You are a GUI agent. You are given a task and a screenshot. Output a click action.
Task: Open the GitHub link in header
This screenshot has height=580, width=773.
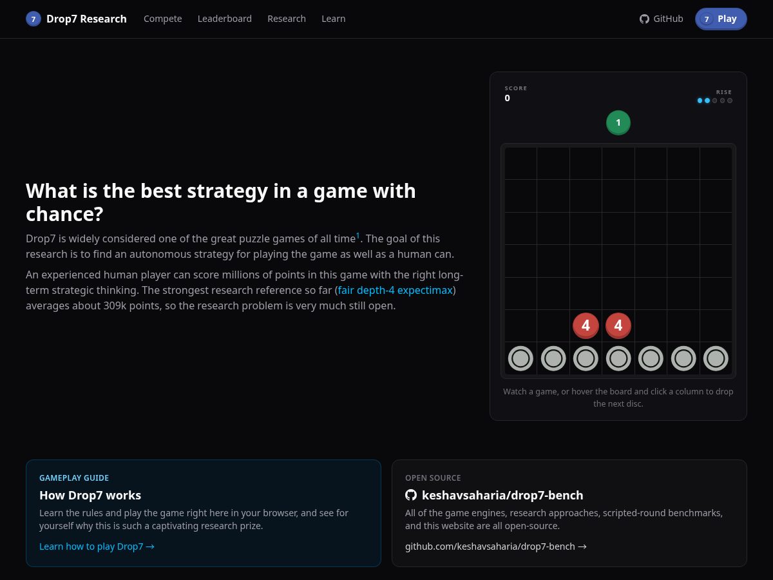tap(662, 19)
